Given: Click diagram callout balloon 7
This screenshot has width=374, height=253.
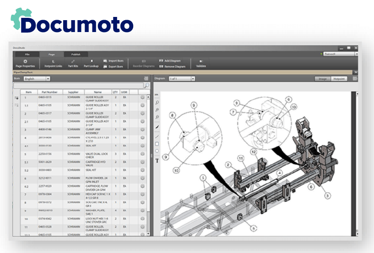Looking at the screenshot, I should click(x=233, y=112).
